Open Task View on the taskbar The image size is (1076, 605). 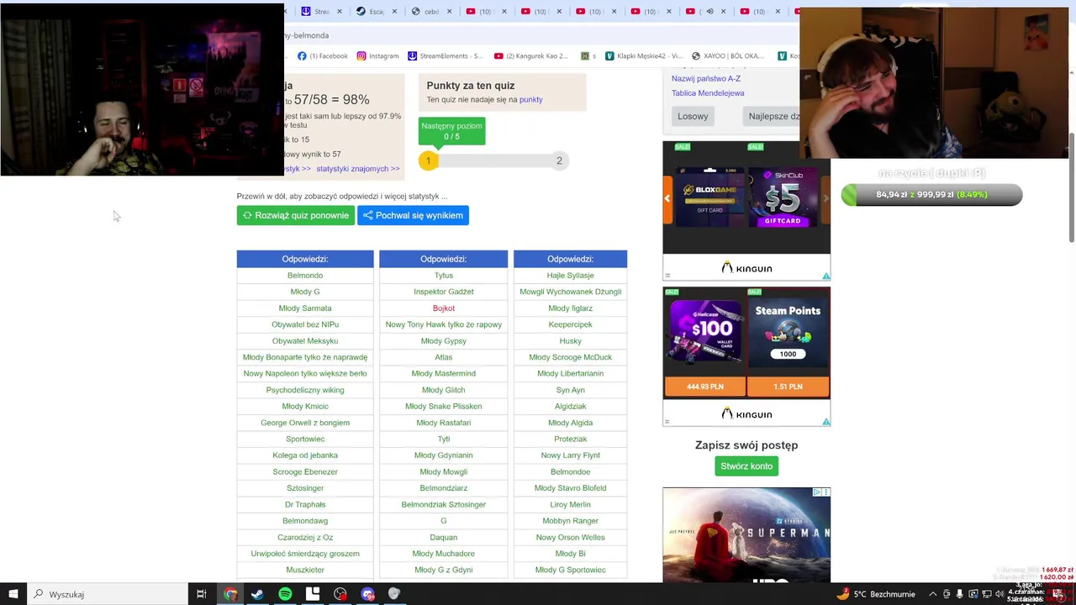point(202,594)
